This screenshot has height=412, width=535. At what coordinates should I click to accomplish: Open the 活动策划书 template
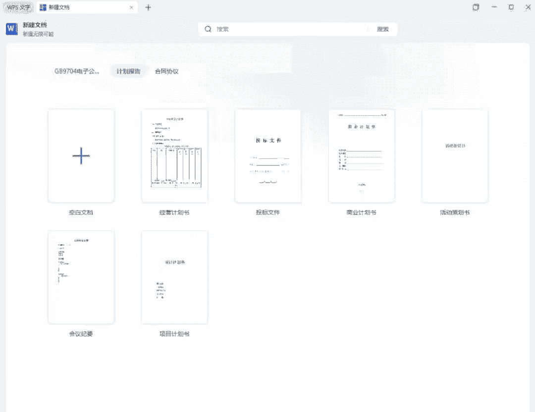tap(455, 155)
